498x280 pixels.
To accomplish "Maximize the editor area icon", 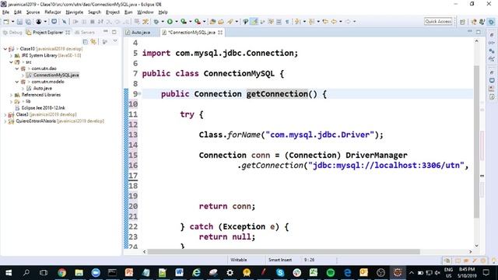I will (479, 32).
